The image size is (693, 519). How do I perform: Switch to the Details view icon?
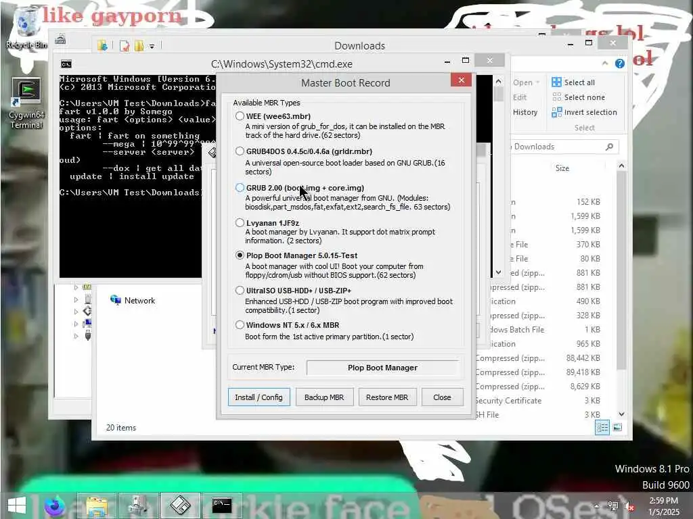click(602, 427)
